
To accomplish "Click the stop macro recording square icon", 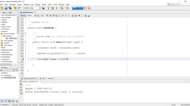I will (82, 16).
